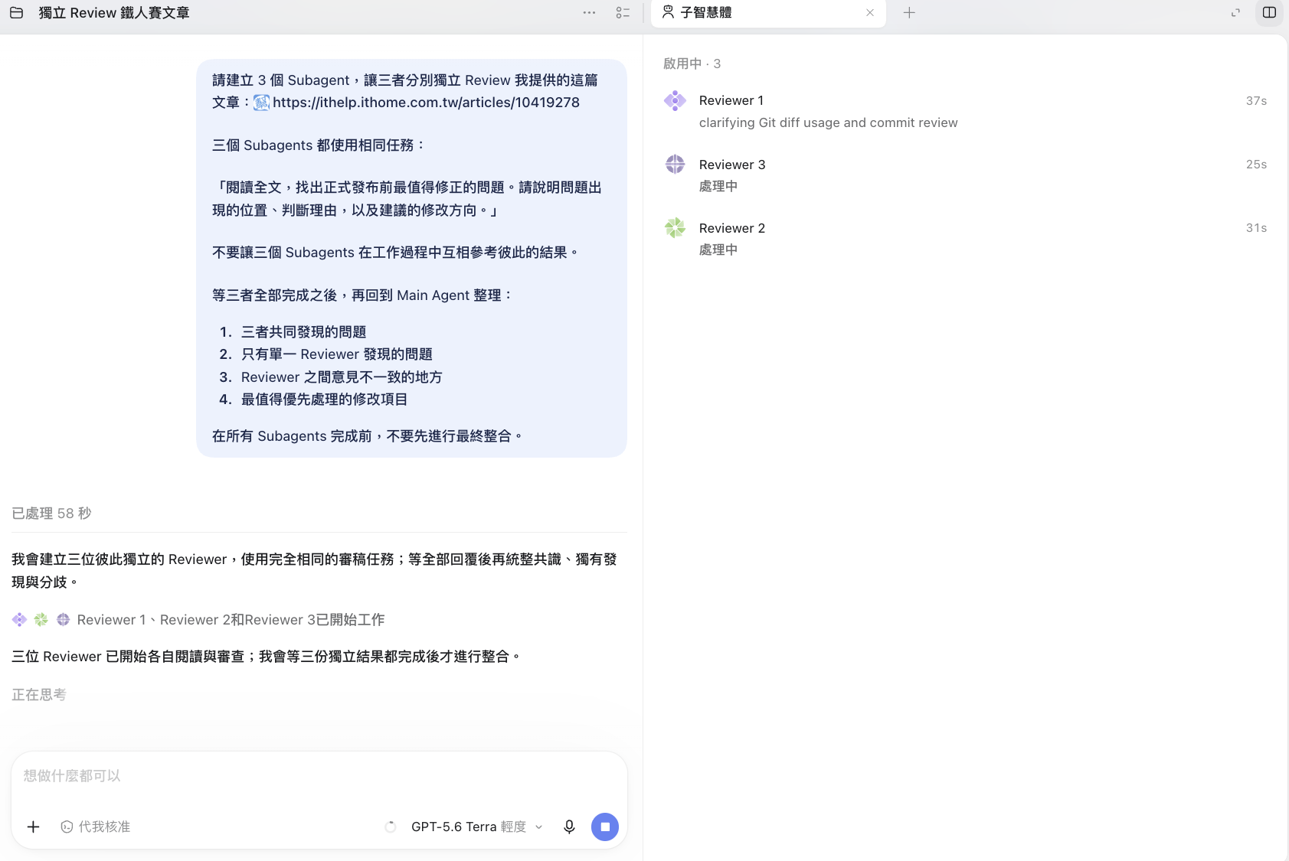The height and width of the screenshot is (861, 1289).
Task: Click the microphone voice input icon
Action: pyautogui.click(x=569, y=827)
